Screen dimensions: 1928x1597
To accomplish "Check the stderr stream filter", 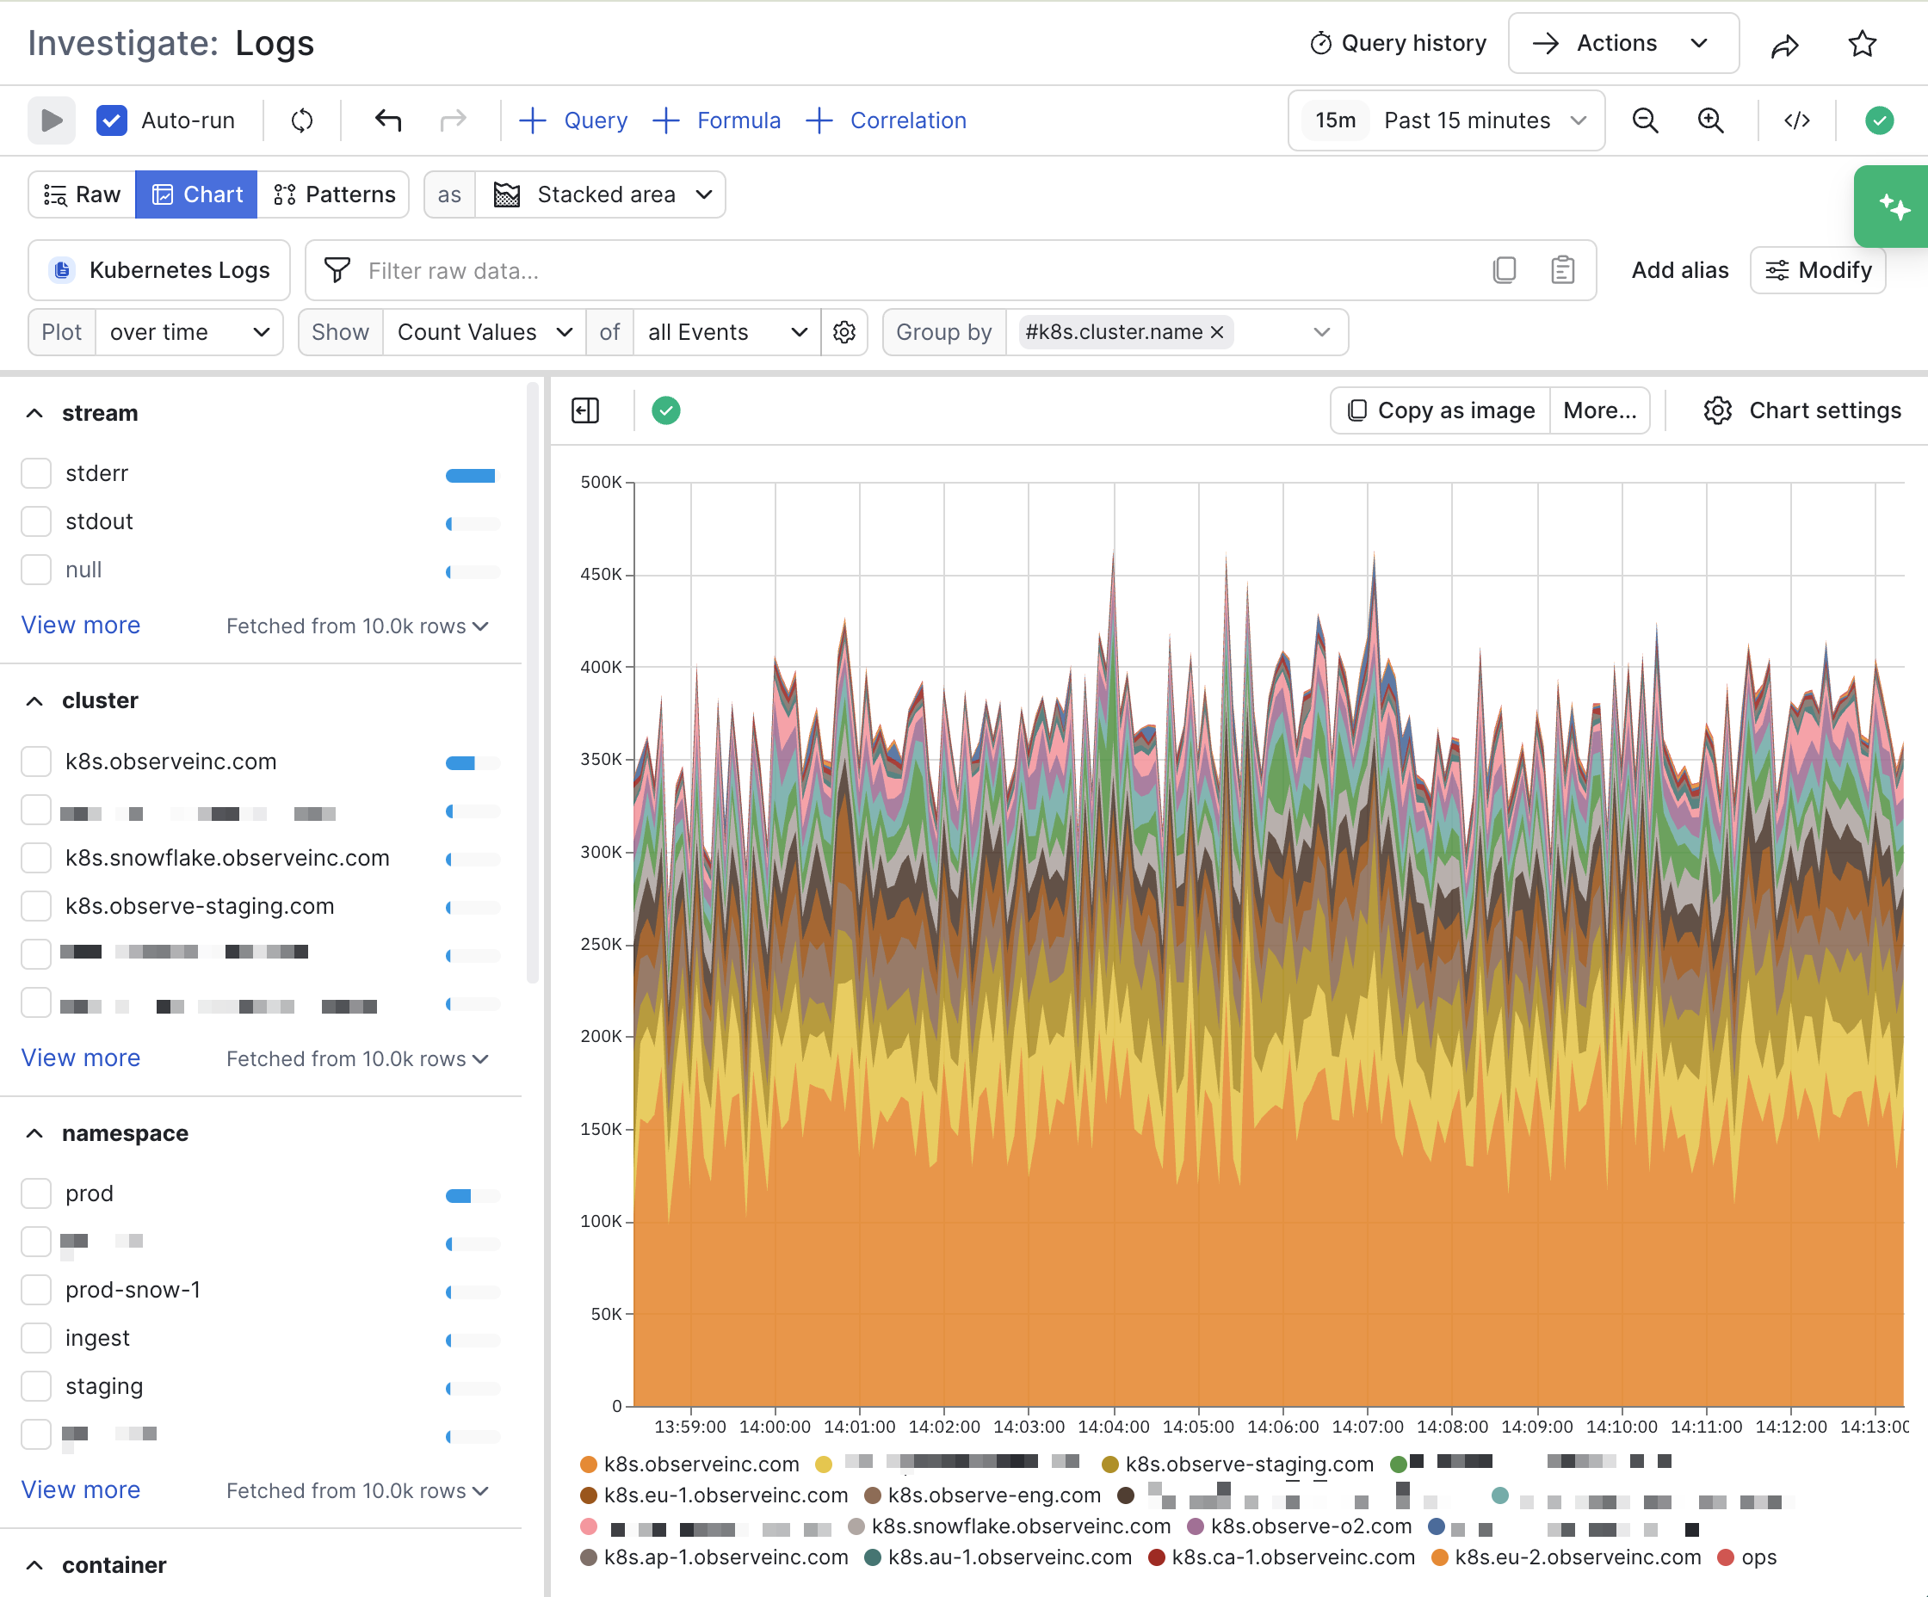I will tap(37, 473).
